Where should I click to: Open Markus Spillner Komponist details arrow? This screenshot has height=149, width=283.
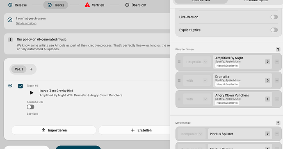[267, 134]
